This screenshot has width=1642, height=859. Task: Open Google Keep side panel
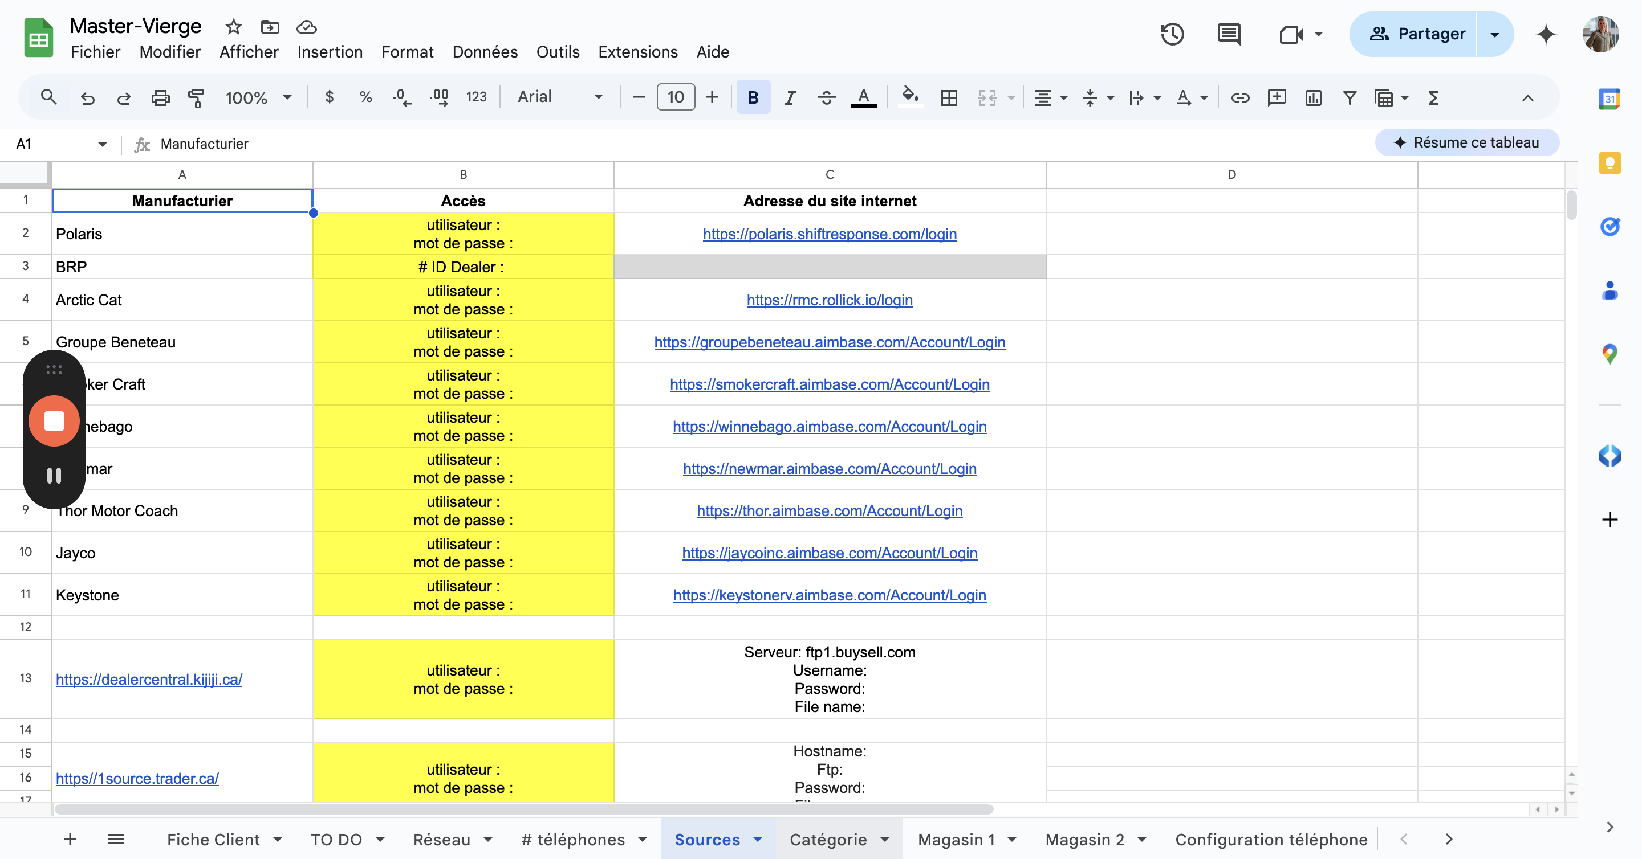coord(1610,163)
